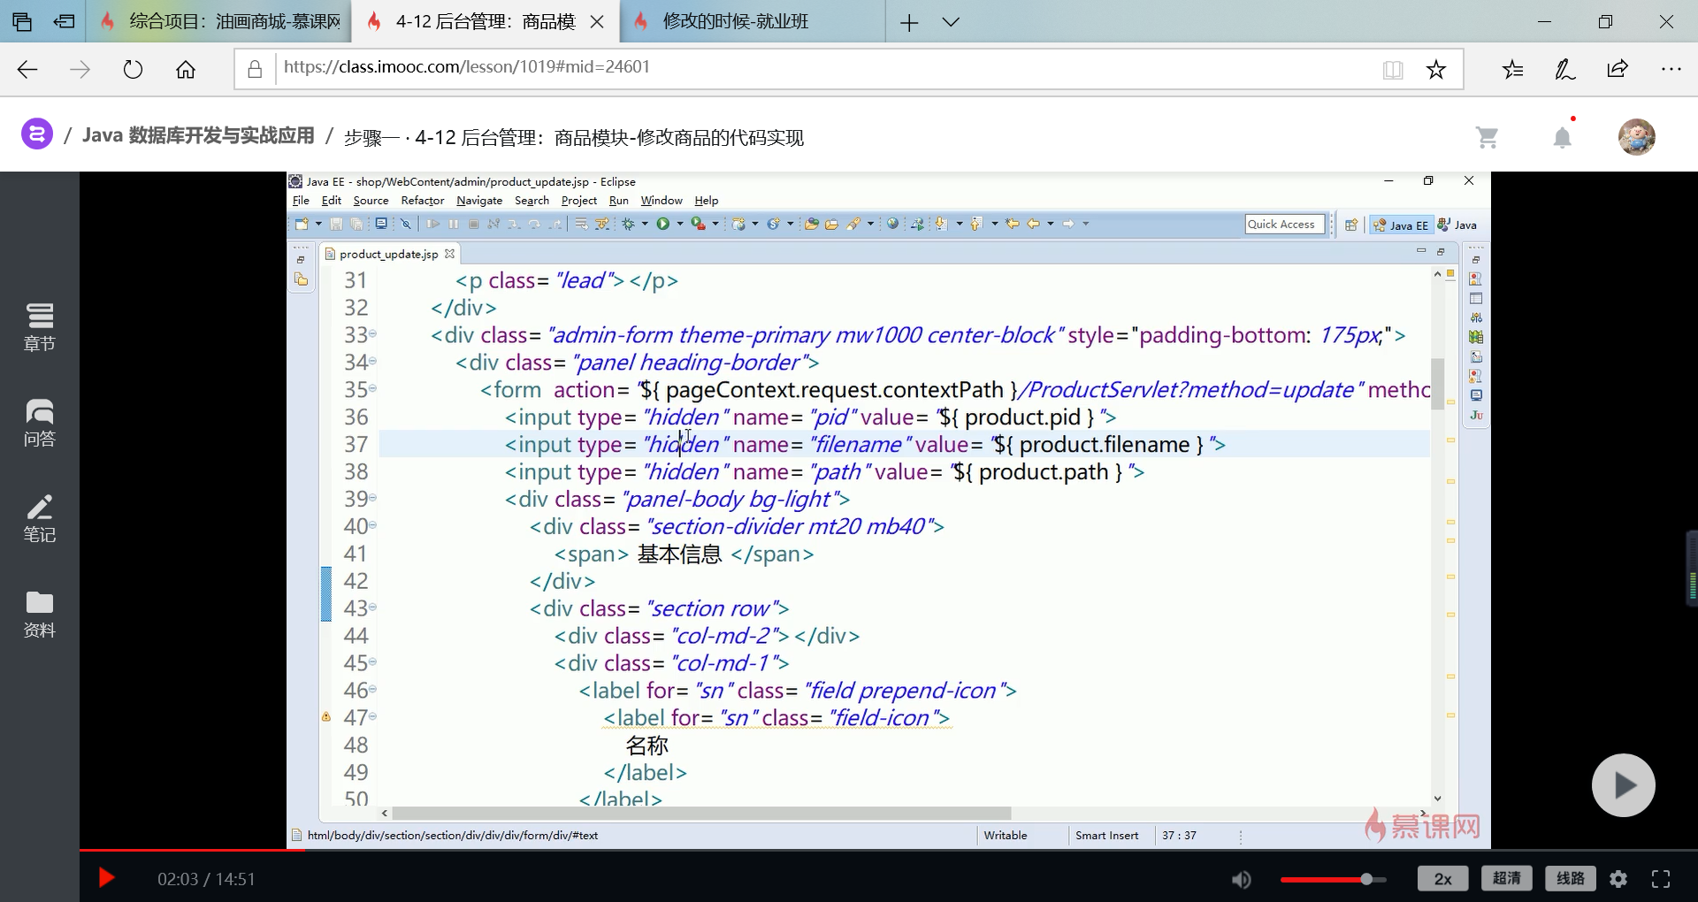The height and width of the screenshot is (902, 1698).
Task: Toggle Skip All Breakpoints in Eclipse toolbar
Action: pyautogui.click(x=406, y=224)
